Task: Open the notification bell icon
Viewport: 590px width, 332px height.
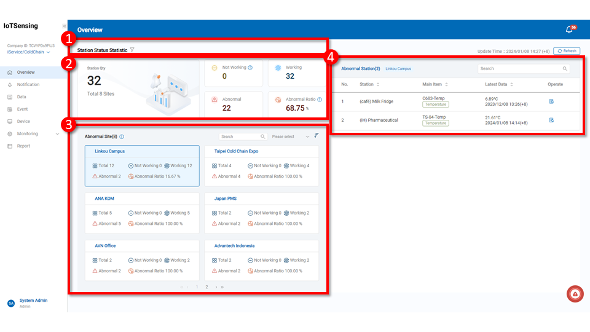Action: (568, 30)
